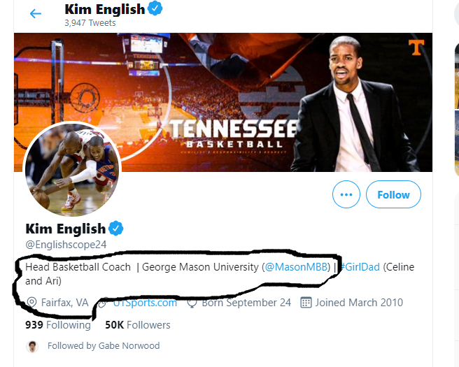
Task: Open the #GirlDad hashtag
Action: 360,267
